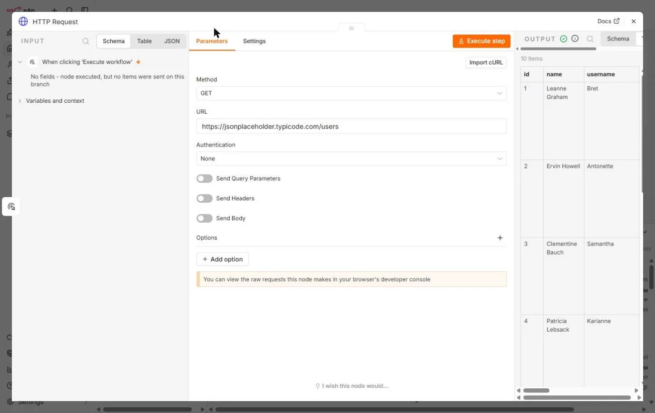Click the drag handle at the top of the parameters panel
This screenshot has width=655, height=413.
pyautogui.click(x=352, y=28)
